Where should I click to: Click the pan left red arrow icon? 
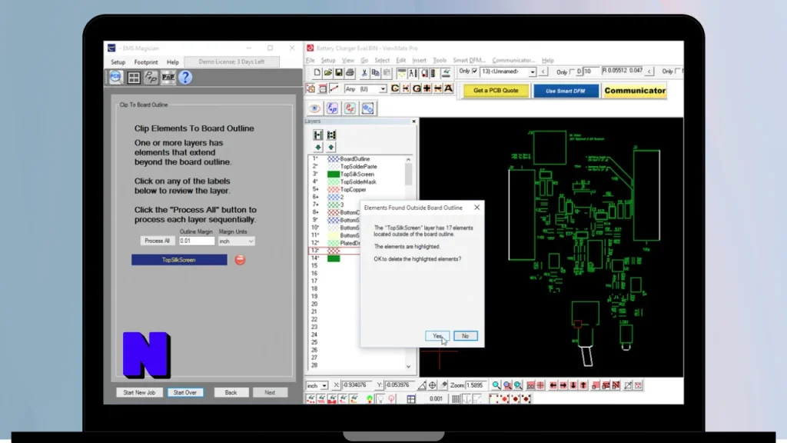pos(553,385)
